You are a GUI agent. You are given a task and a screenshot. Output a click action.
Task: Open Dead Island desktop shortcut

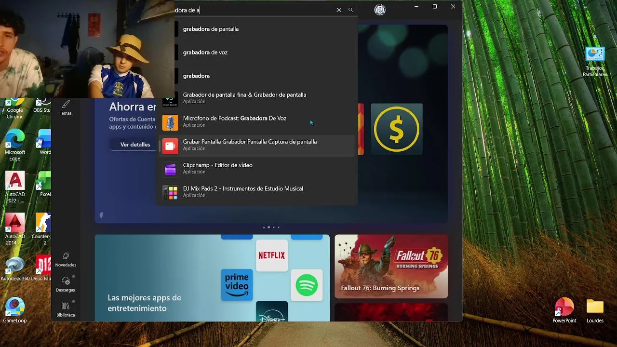[41, 269]
